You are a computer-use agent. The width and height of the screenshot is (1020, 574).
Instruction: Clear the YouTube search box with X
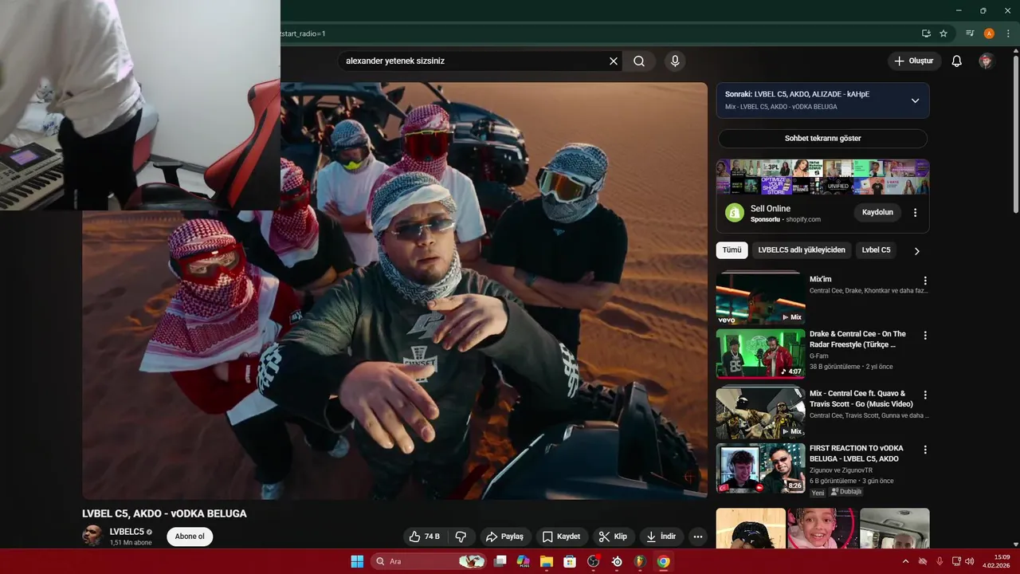pyautogui.click(x=614, y=61)
